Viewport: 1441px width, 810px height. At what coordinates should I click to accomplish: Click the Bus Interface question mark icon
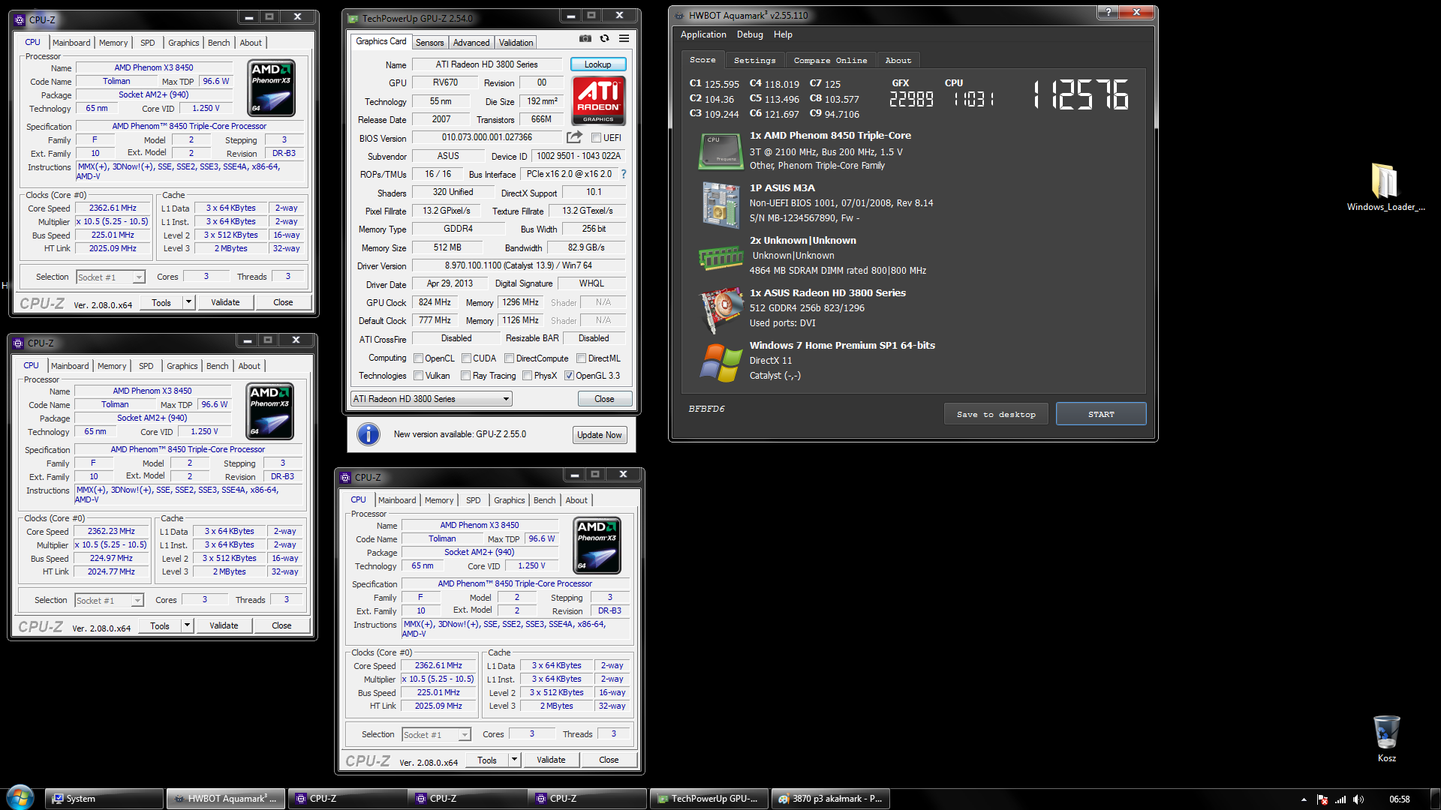(623, 174)
